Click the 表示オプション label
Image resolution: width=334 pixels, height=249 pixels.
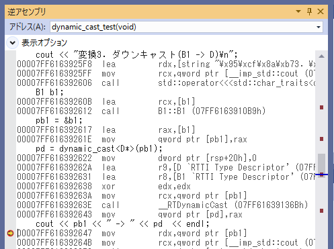tap(44, 42)
